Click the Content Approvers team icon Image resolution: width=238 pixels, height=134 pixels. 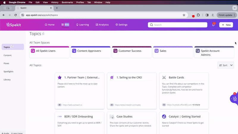click(x=74, y=51)
